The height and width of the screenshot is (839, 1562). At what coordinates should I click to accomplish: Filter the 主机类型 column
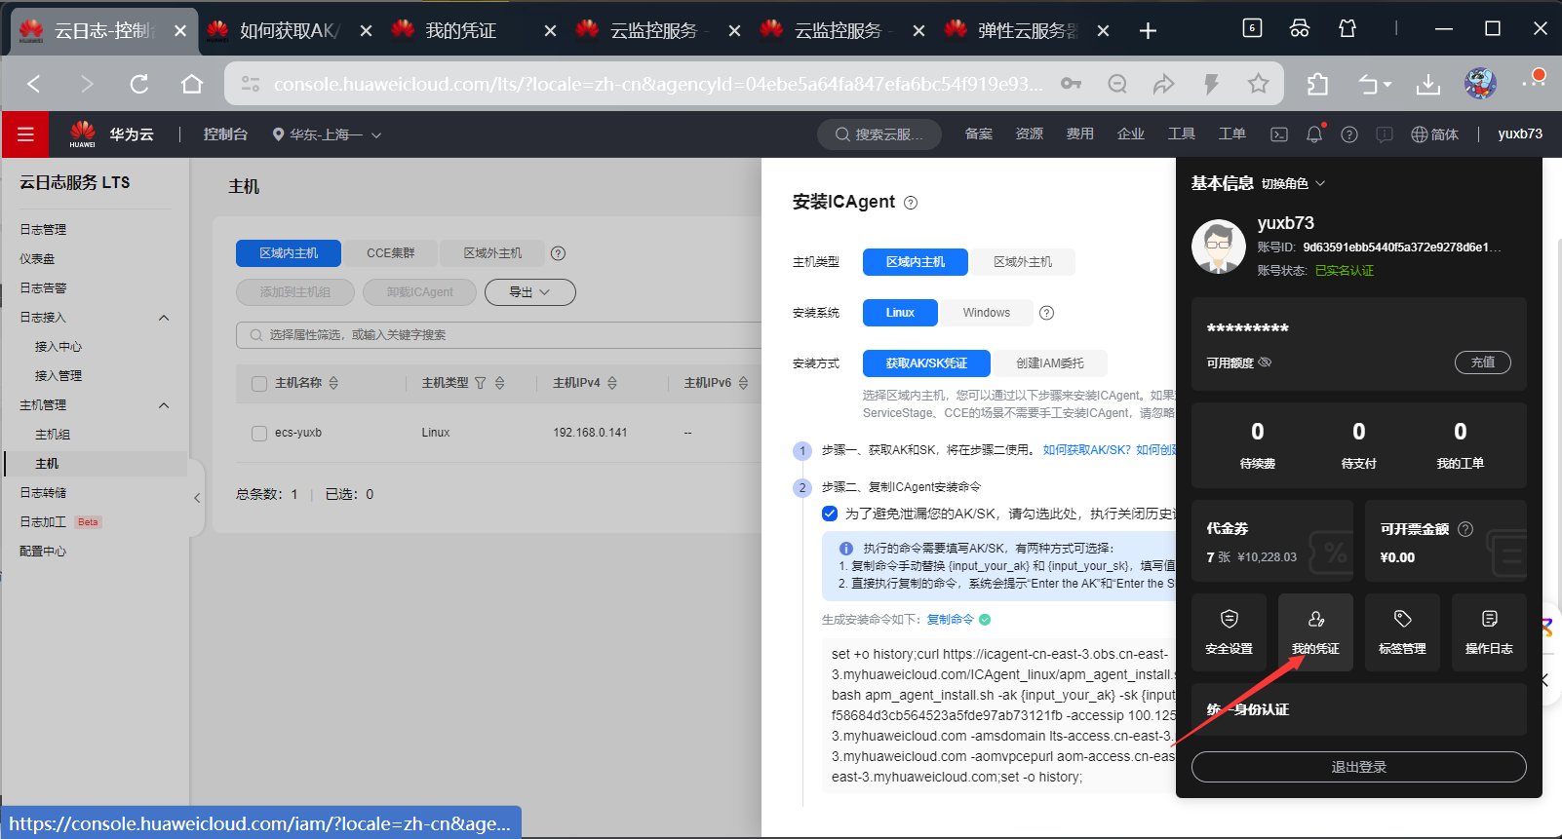480,383
